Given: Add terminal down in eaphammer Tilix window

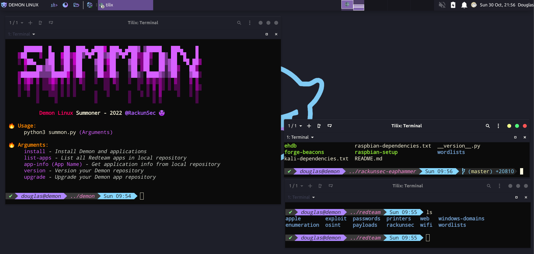Looking at the screenshot, I should 330,126.
